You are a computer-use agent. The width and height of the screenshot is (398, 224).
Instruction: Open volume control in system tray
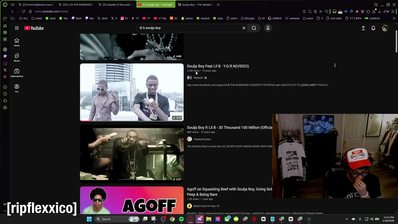(x=372, y=219)
